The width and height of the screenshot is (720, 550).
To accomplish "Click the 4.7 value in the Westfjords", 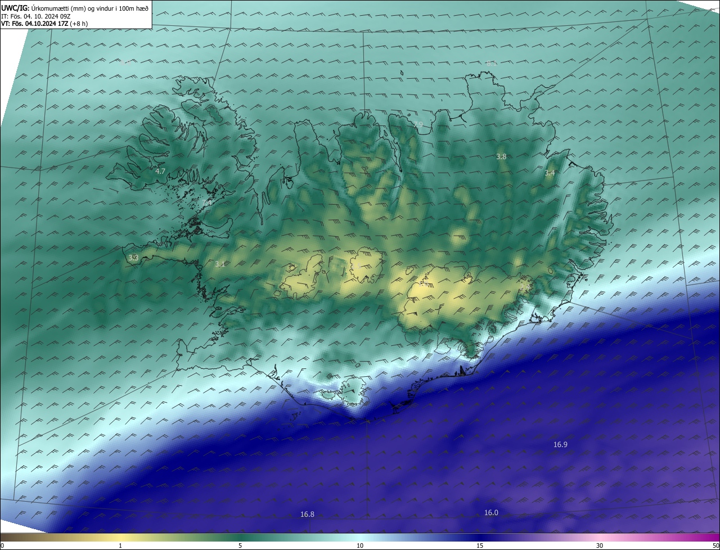I will pyautogui.click(x=160, y=171).
